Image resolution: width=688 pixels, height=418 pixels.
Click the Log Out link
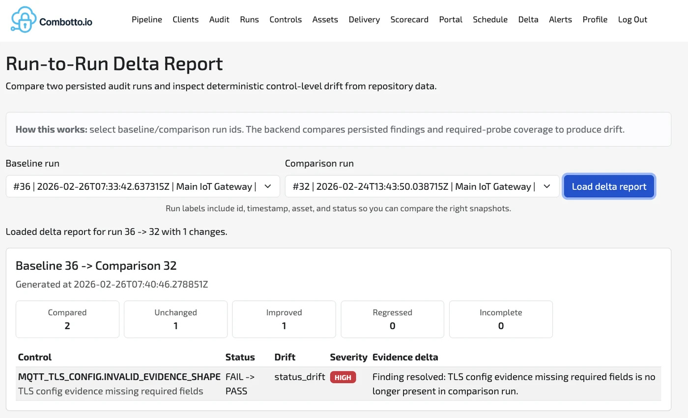tap(632, 20)
